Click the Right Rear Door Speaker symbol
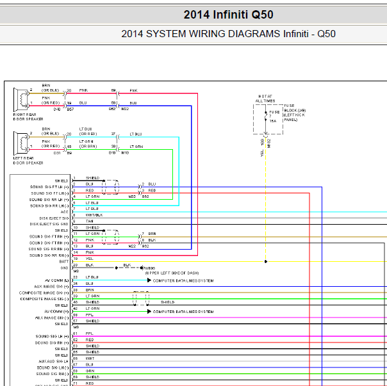Screen dimensions: 387x386 tap(21, 100)
